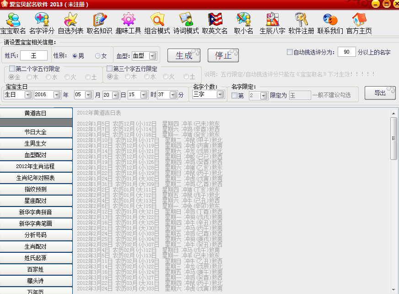
Task: Open 星座配对 sidebar button
Action: (x=36, y=201)
